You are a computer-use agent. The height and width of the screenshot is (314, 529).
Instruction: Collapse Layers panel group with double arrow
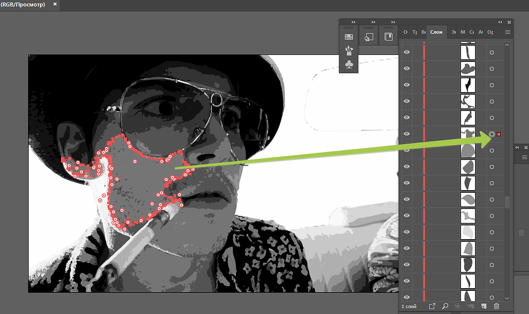(x=500, y=22)
